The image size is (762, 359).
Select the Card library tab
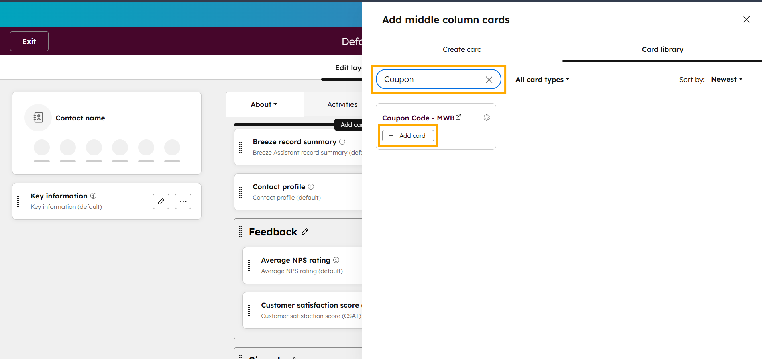point(662,49)
